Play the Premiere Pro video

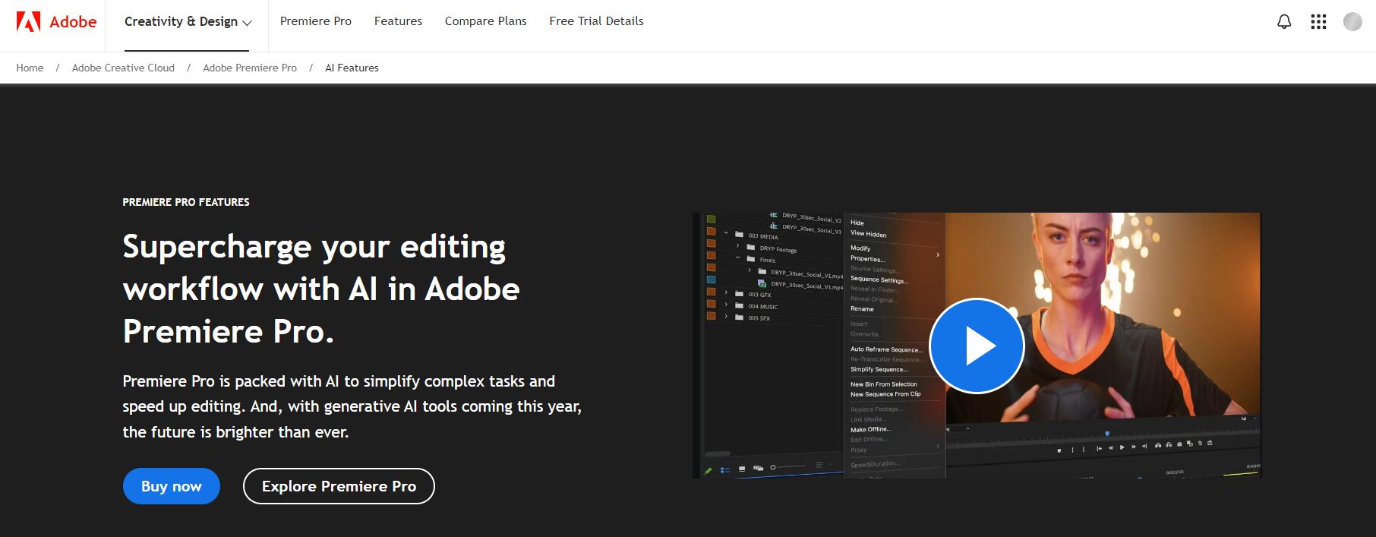click(977, 346)
